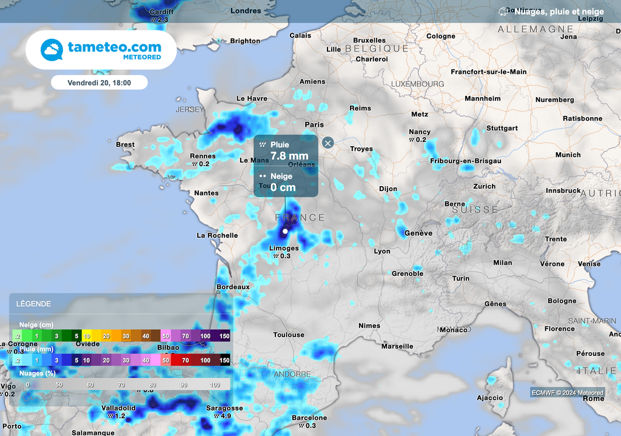Click the rain icon beside Rennes 0.2
The width and height of the screenshot is (621, 436).
pos(194,164)
